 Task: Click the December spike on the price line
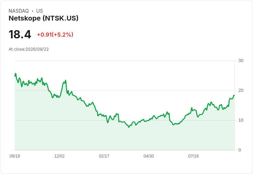66,80
